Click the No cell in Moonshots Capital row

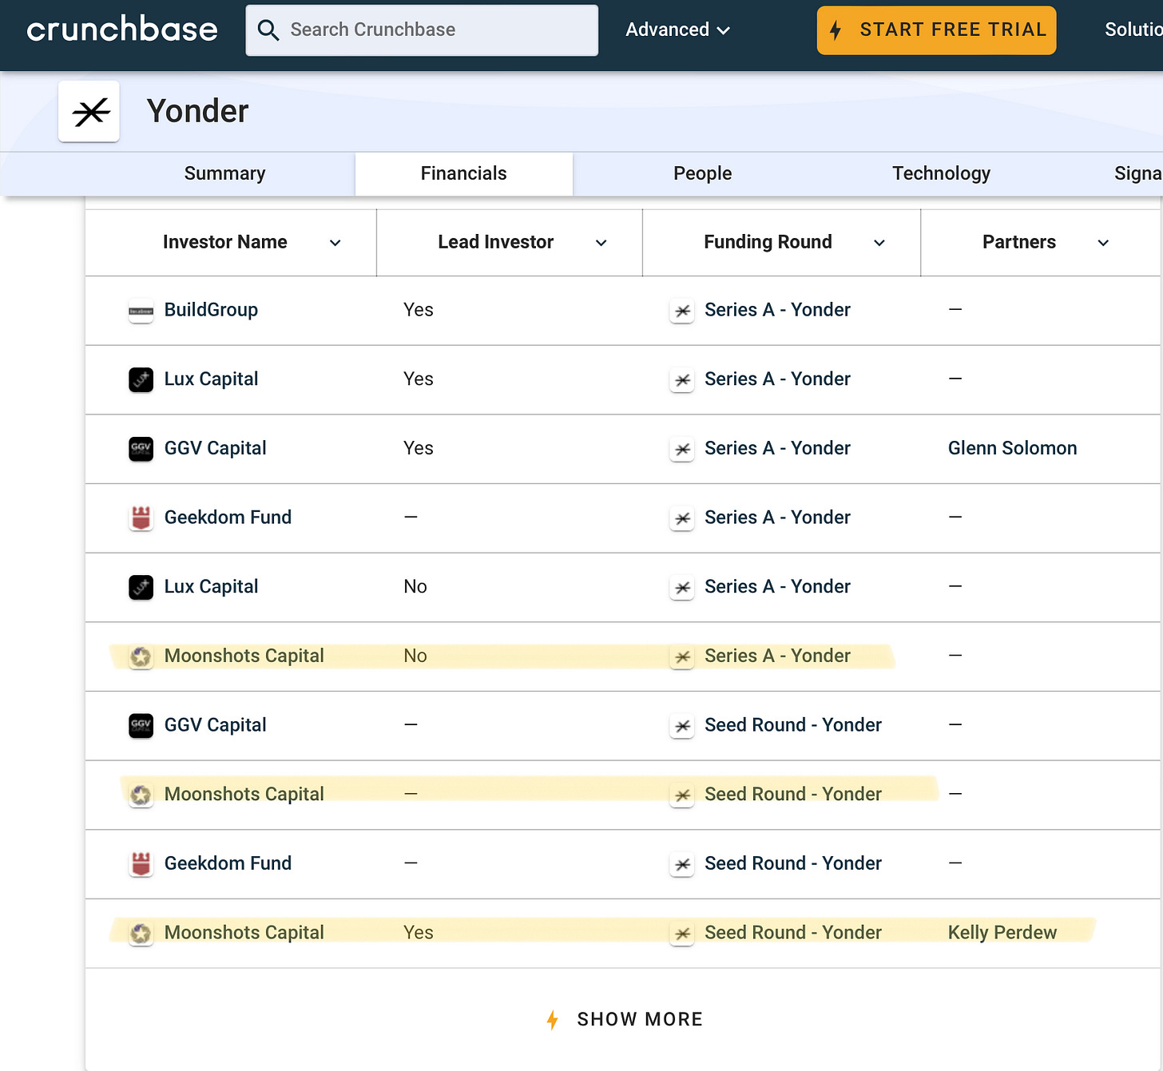tap(415, 656)
